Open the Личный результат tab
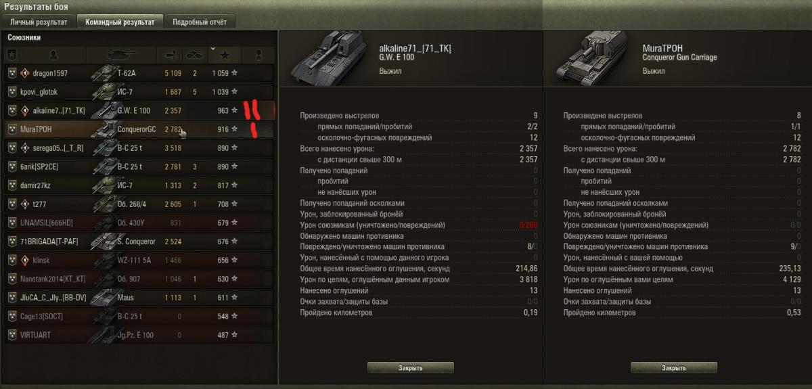Image resolution: width=812 pixels, height=389 pixels. tap(39, 22)
